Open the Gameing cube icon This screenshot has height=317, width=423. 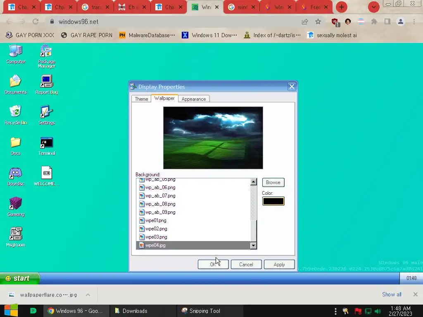16,207
